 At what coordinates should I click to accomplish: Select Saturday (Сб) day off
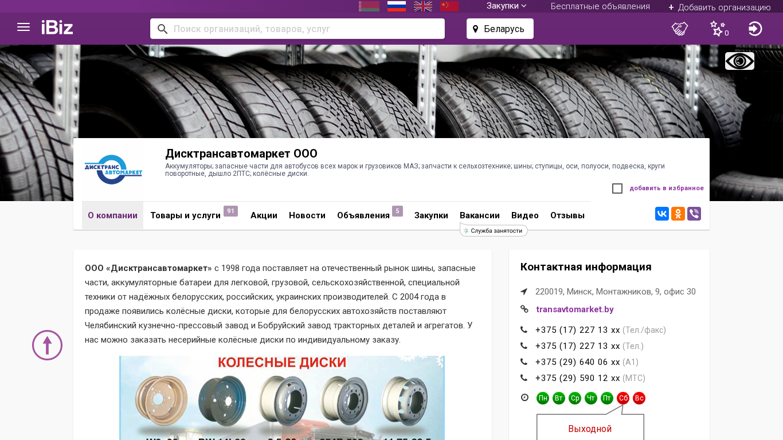[623, 398]
